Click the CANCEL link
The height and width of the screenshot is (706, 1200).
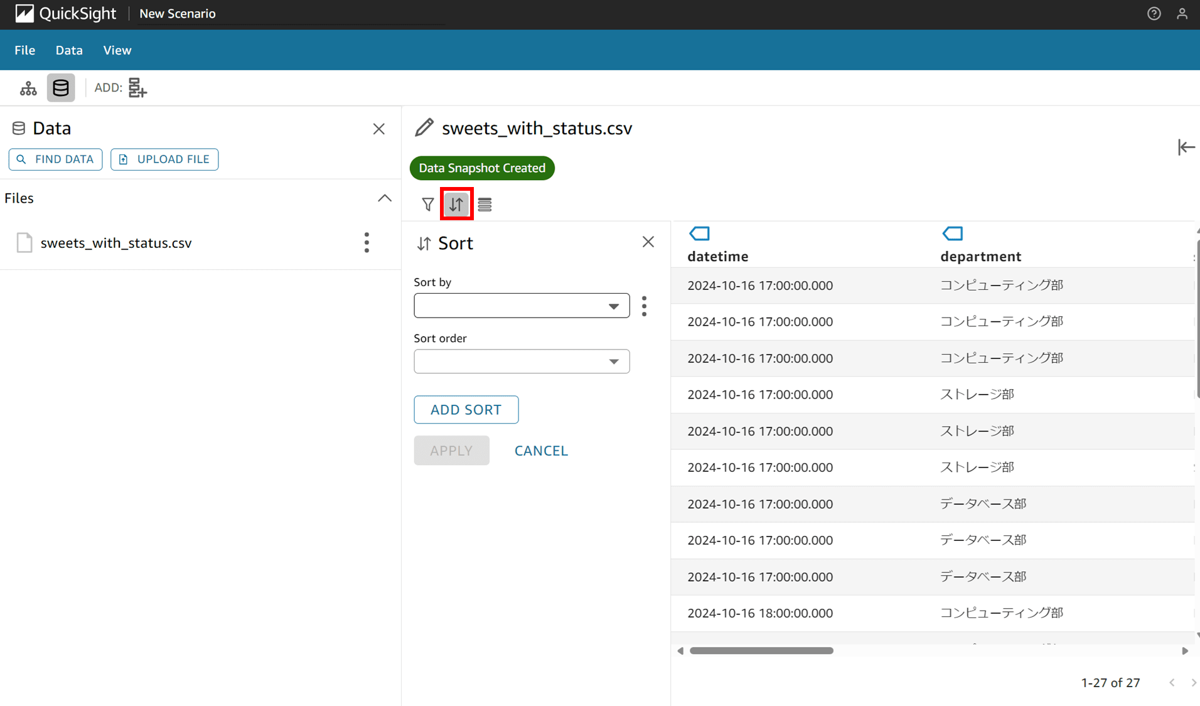coord(541,451)
